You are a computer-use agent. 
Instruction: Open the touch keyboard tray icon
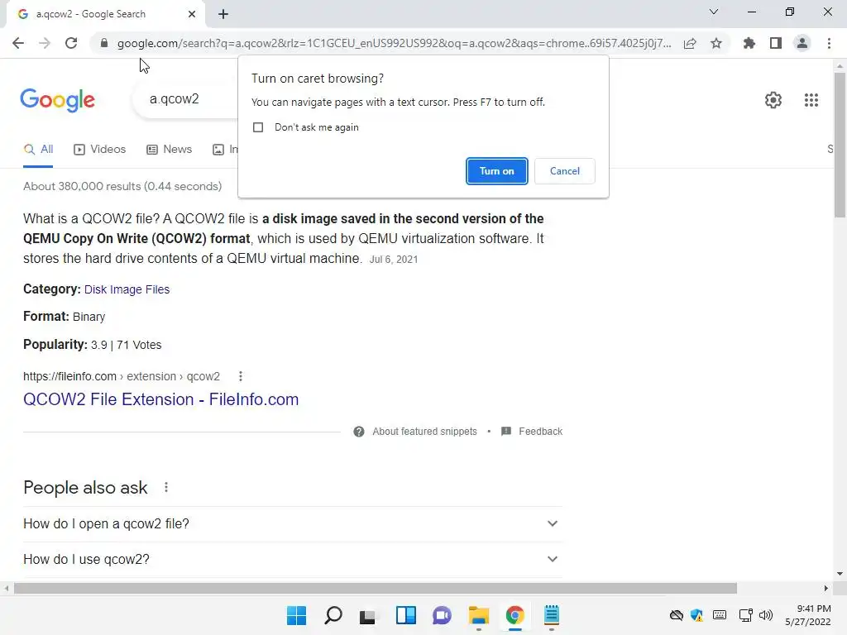point(720,615)
